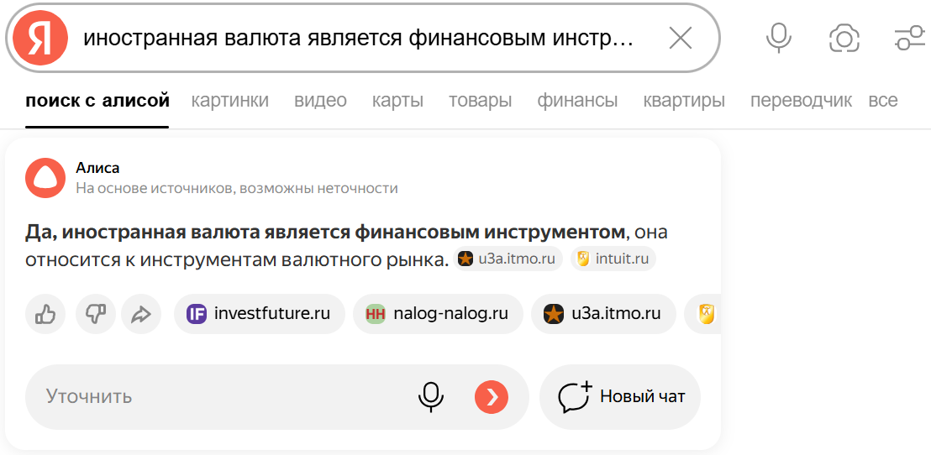The height and width of the screenshot is (455, 931).
Task: Start a Новый чат
Action: (x=620, y=397)
